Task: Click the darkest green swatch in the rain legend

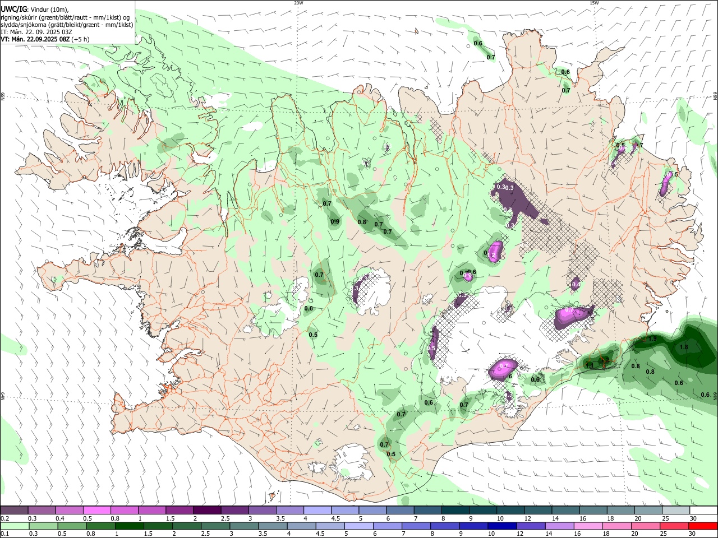Action: click(128, 526)
